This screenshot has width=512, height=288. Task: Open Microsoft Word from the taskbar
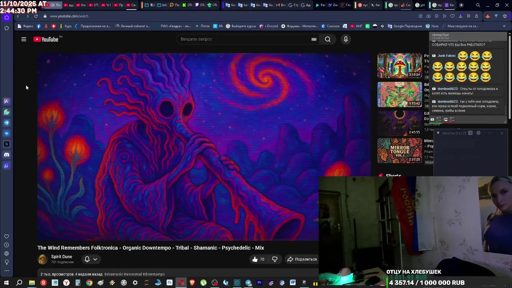coord(293,283)
